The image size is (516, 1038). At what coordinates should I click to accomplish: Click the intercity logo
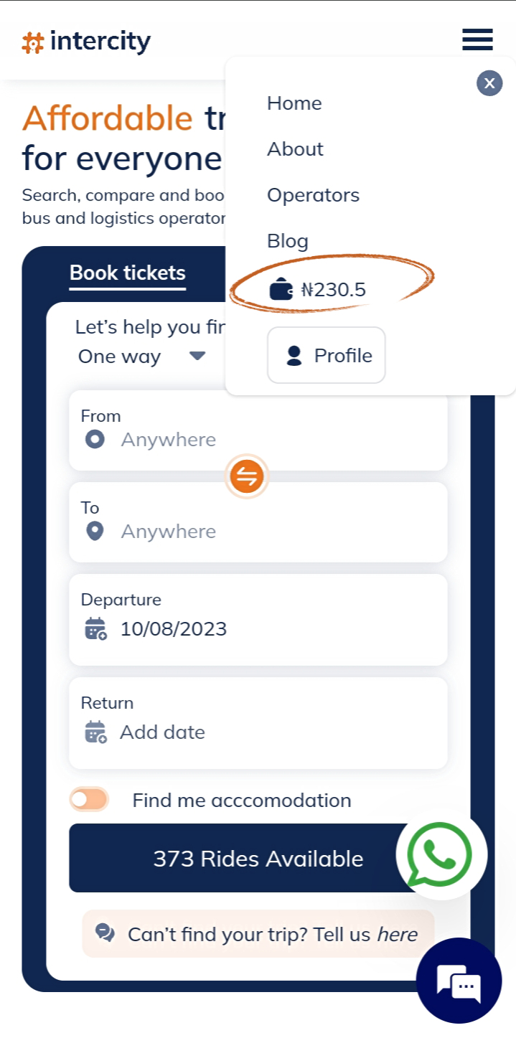click(86, 42)
